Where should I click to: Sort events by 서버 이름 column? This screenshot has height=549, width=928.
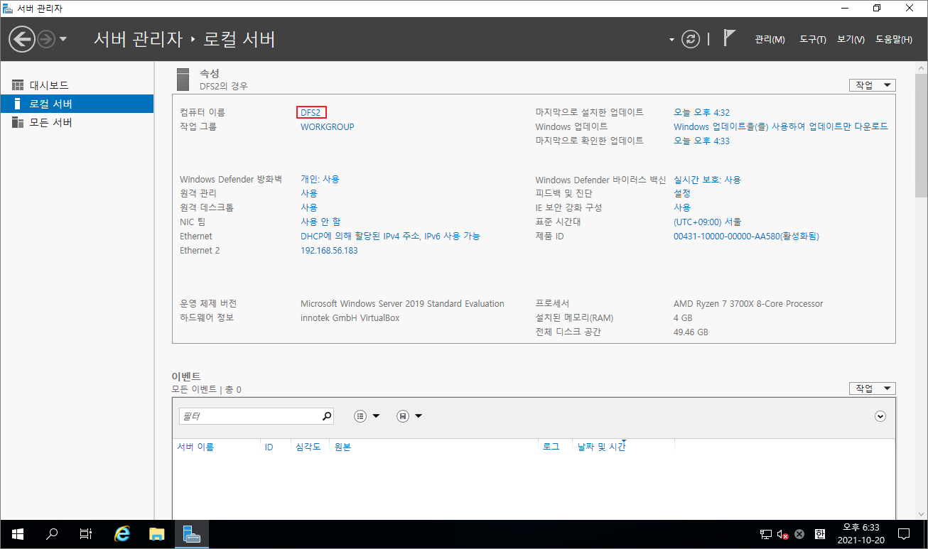tap(195, 447)
